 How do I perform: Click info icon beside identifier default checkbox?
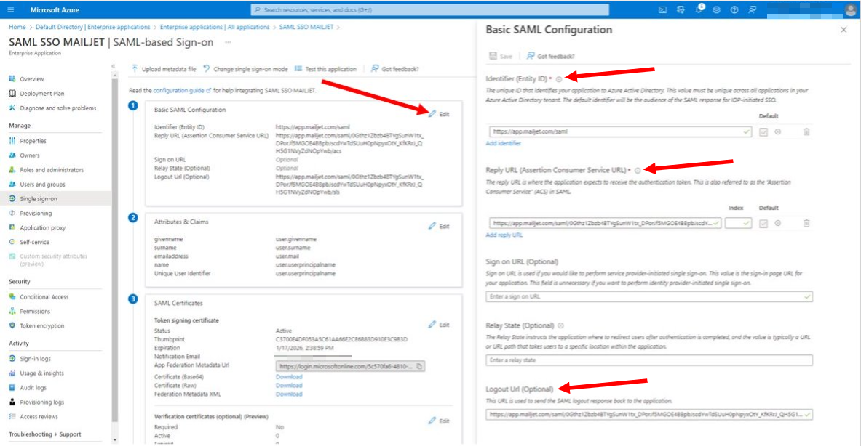[777, 131]
